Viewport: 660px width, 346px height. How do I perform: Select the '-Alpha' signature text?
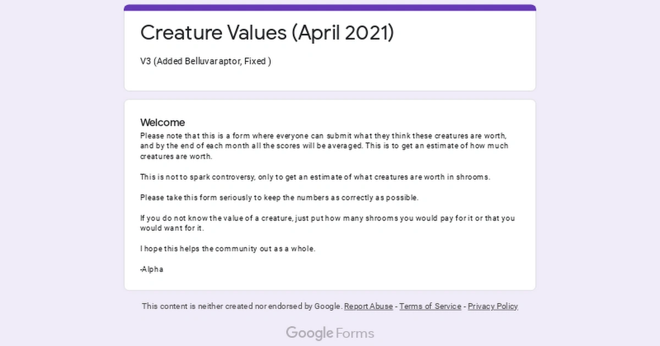[x=151, y=269]
